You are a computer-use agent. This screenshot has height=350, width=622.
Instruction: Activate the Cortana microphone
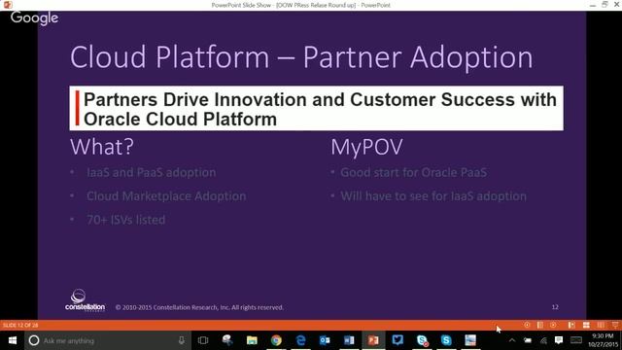tap(182, 340)
